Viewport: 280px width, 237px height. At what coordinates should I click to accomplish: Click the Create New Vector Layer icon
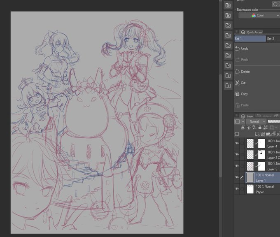coord(263,134)
